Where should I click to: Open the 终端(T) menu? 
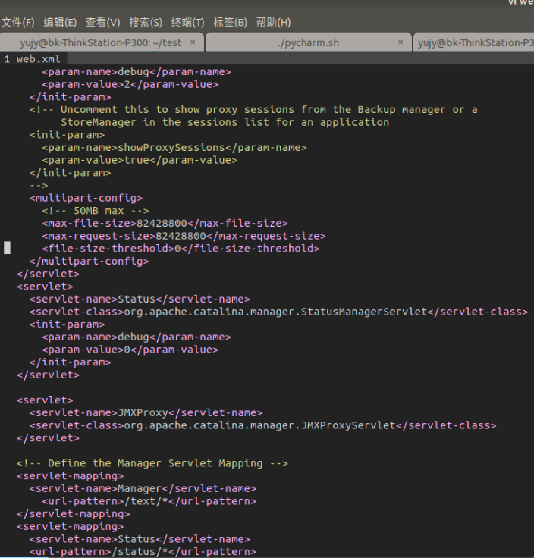tap(187, 22)
